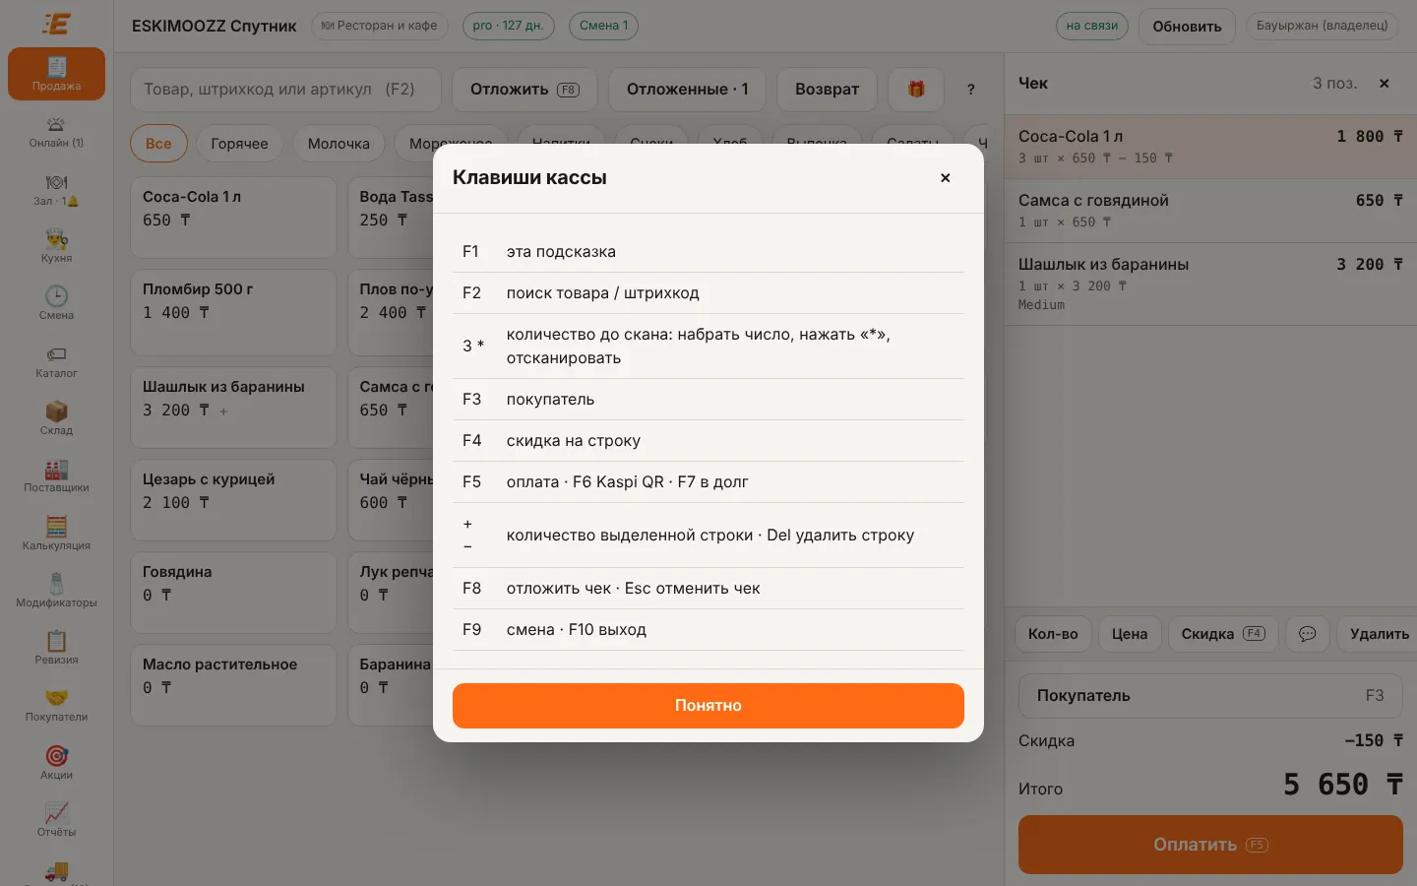The height and width of the screenshot is (886, 1417).
Task: Confirm with the Понятно button
Action: [x=708, y=706]
